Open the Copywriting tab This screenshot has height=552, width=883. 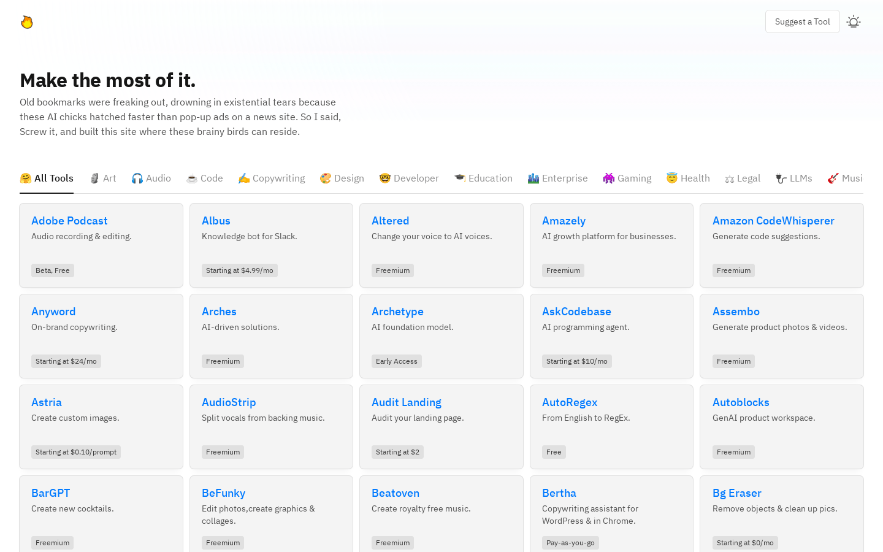pyautogui.click(x=271, y=178)
